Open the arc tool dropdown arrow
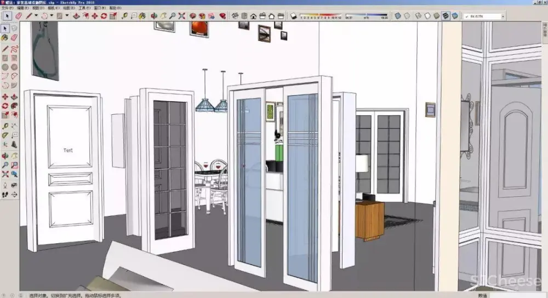Screen dimensions: 548x298 pyautogui.click(x=52, y=16)
